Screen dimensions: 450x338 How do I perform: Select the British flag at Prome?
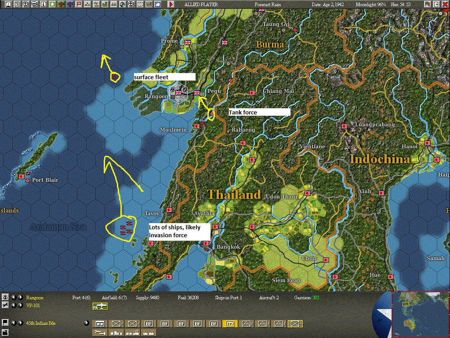pyautogui.click(x=188, y=43)
